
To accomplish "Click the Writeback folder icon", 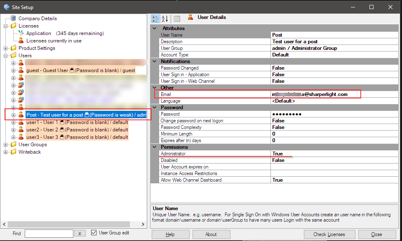I will click(14, 152).
